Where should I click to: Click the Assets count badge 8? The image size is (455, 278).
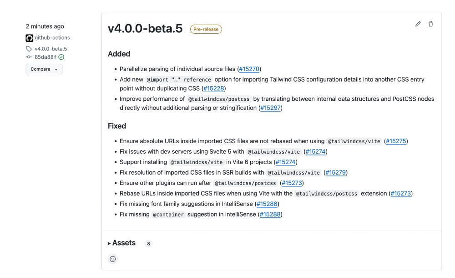coord(148,244)
